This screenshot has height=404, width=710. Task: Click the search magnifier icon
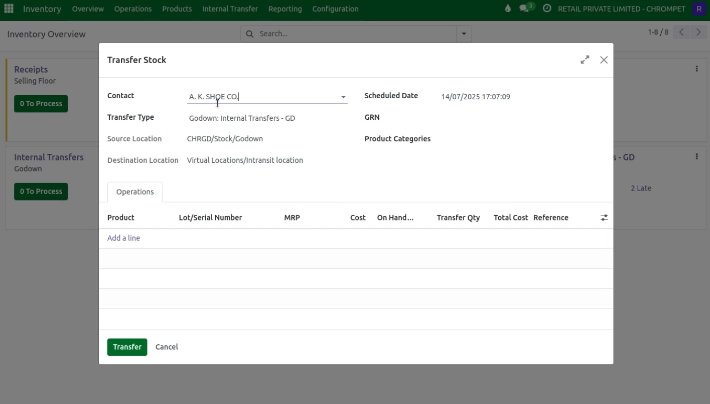coord(250,34)
